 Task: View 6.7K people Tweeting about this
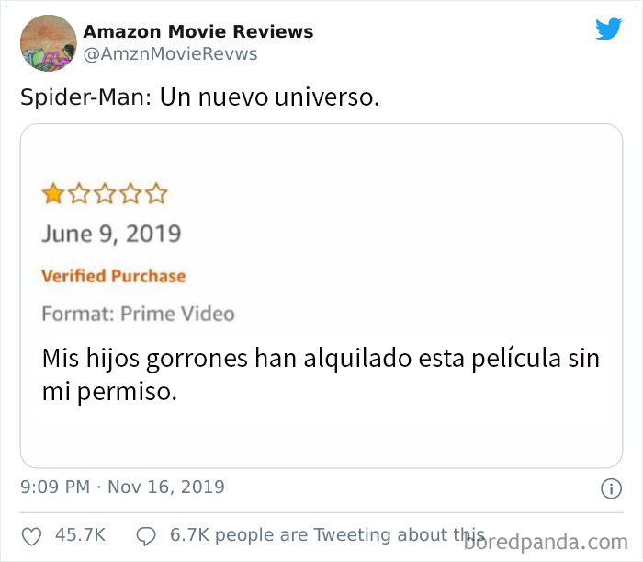coord(327,535)
